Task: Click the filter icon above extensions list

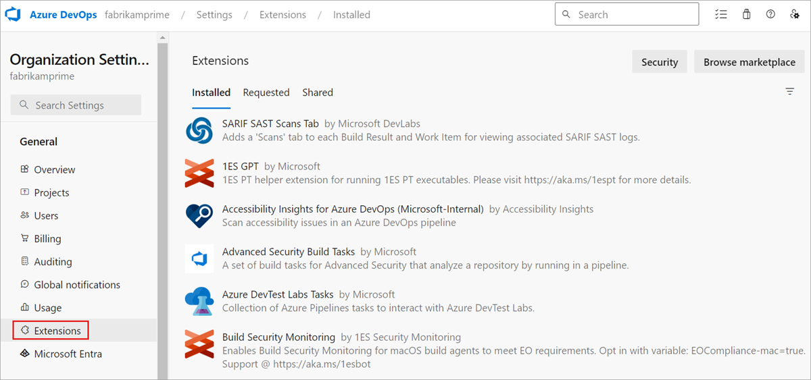Action: (790, 92)
